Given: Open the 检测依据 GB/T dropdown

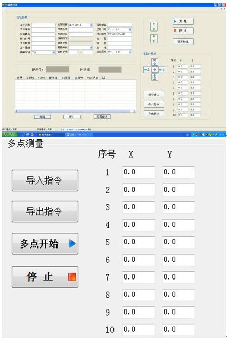Looking at the screenshot, I should click(91, 25).
